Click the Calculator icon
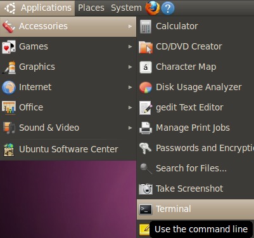This screenshot has width=254, height=238. point(146,27)
